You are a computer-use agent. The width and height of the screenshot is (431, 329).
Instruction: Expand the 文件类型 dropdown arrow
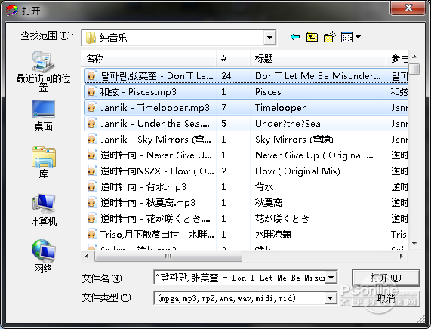tap(331, 298)
